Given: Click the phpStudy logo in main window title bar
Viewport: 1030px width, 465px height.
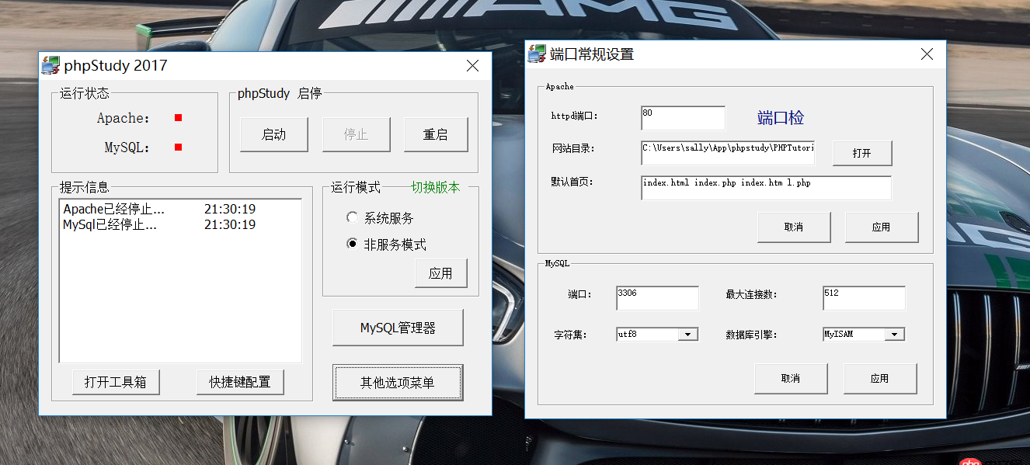Looking at the screenshot, I should (51, 65).
